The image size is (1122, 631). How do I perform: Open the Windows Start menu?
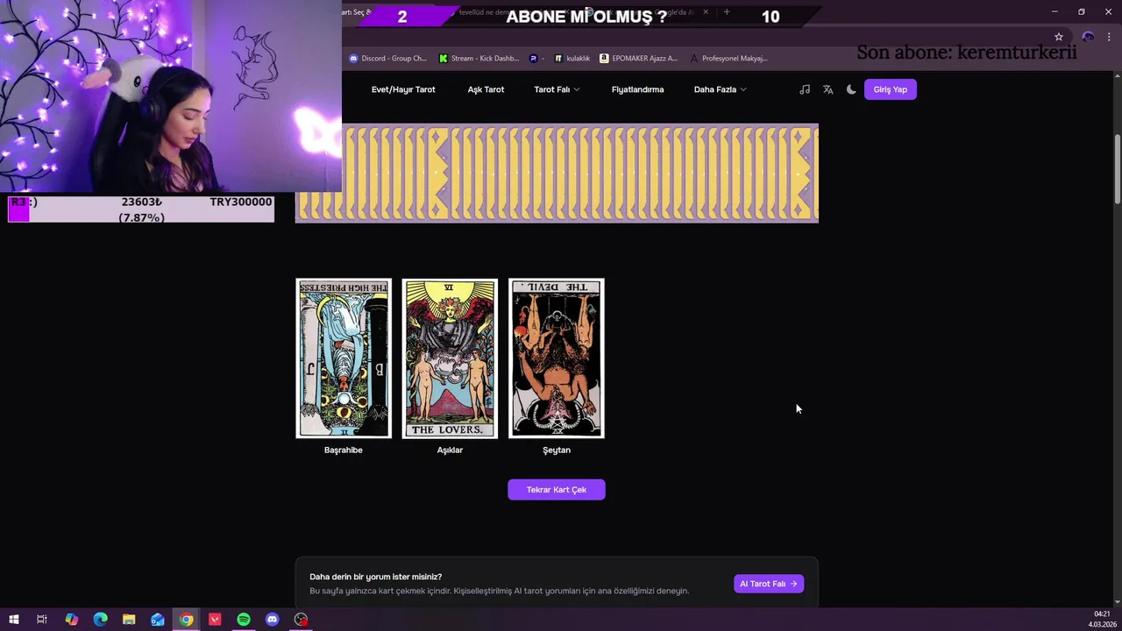[13, 620]
